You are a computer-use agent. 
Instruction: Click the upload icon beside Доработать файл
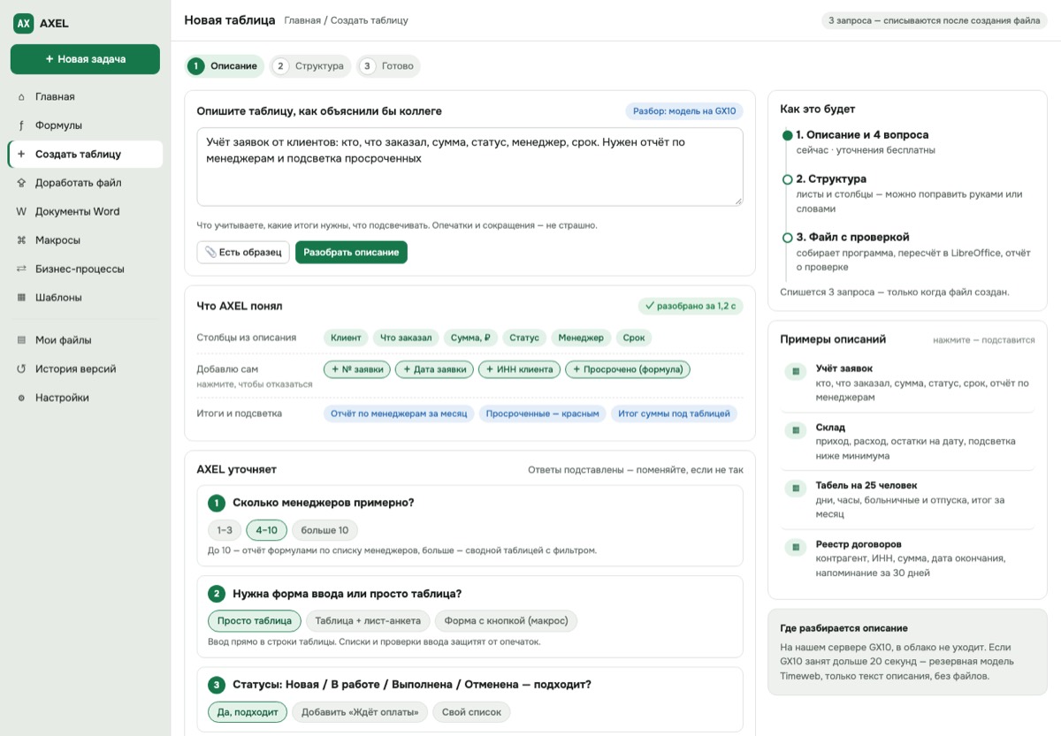(21, 183)
